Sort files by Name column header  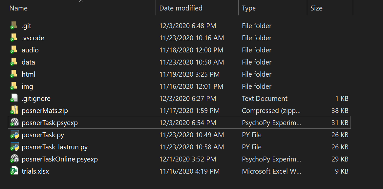pos(18,8)
